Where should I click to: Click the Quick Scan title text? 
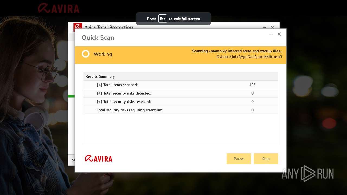point(98,38)
